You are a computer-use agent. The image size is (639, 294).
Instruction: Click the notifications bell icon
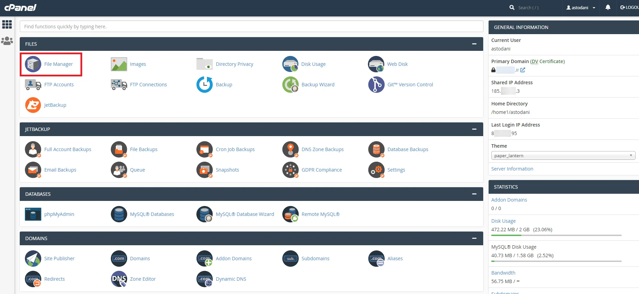(x=608, y=8)
